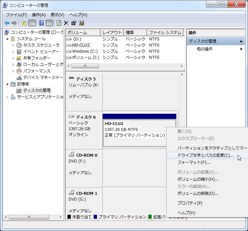Expand the Shared Folders node
The image size is (248, 231).
point(13,58)
